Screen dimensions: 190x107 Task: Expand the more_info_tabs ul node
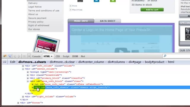click(x=33, y=84)
